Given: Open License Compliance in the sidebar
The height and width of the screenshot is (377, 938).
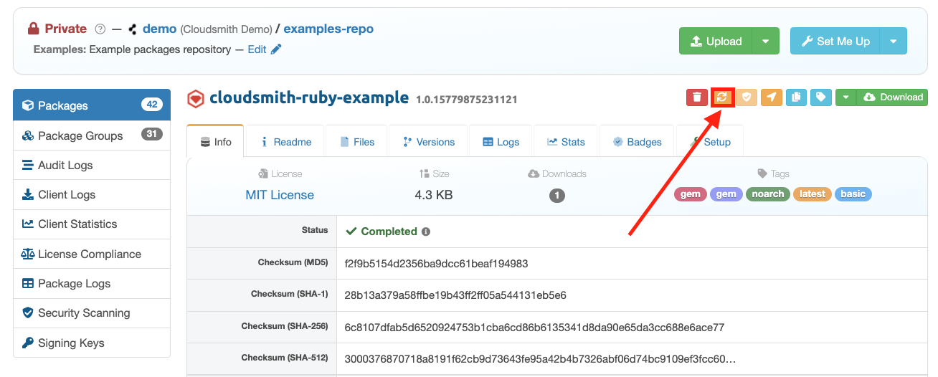Looking at the screenshot, I should coord(92,254).
